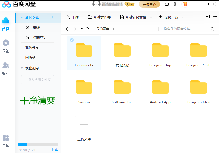Screen dimensions: 219x153
Task: Open 回收站 recycle bin
Action: 30,57
